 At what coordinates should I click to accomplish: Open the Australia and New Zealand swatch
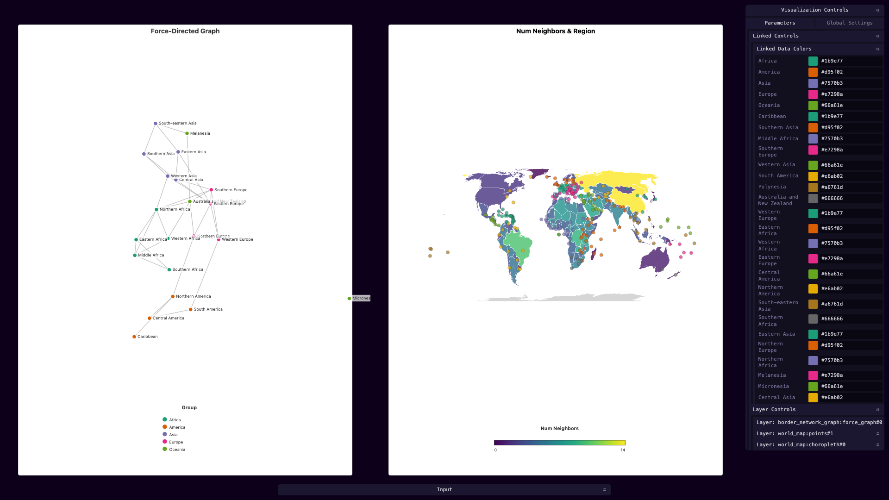[x=813, y=199]
